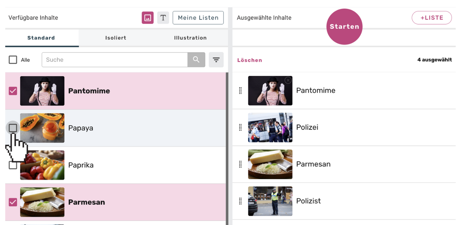Tick the Papaya checkbox
Screen dimensions: 463x225
13,128
